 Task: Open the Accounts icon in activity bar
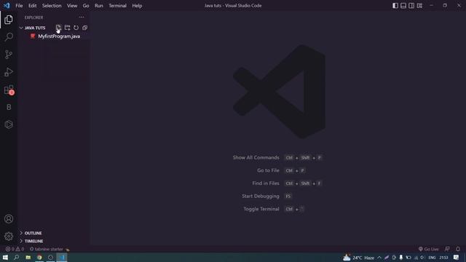(9, 219)
